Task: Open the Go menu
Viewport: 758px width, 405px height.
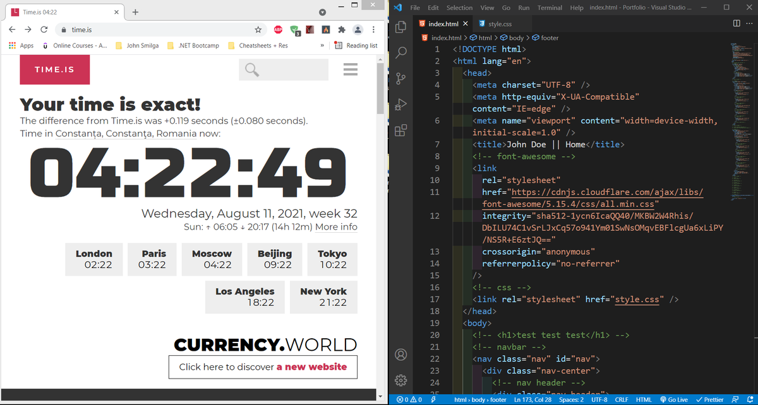Action: pyautogui.click(x=506, y=8)
